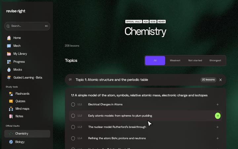The height and width of the screenshot is (149, 238).
Task: Click arrow icon for Refining the atom lesson
Action: (218, 138)
